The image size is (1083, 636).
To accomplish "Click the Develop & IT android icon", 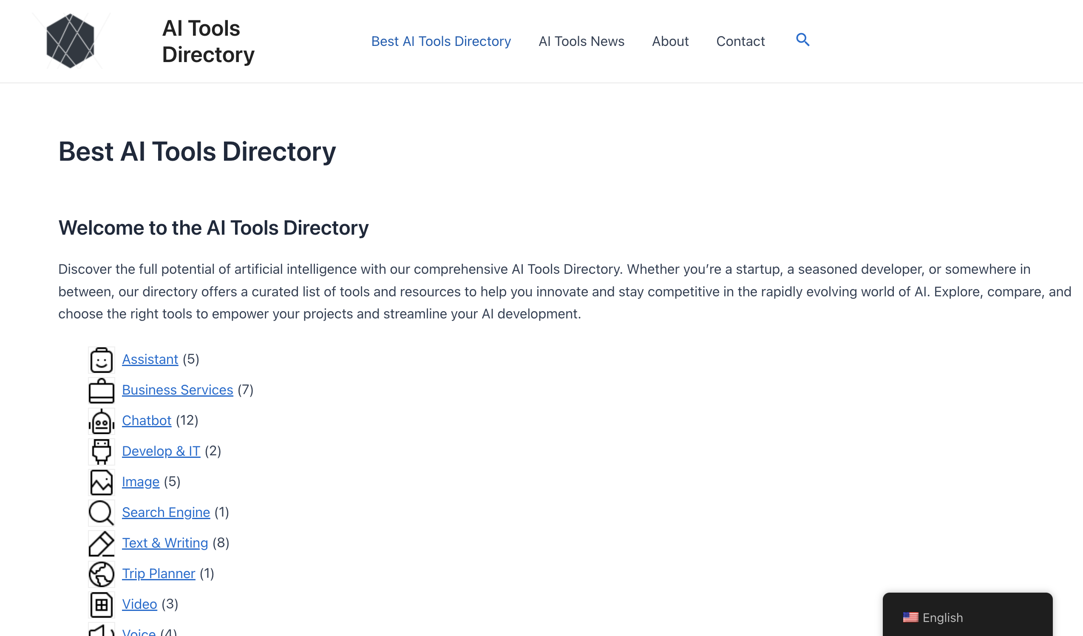I will (102, 451).
